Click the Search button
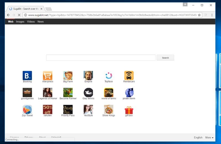The width and height of the screenshot is (221, 144). tap(165, 58)
